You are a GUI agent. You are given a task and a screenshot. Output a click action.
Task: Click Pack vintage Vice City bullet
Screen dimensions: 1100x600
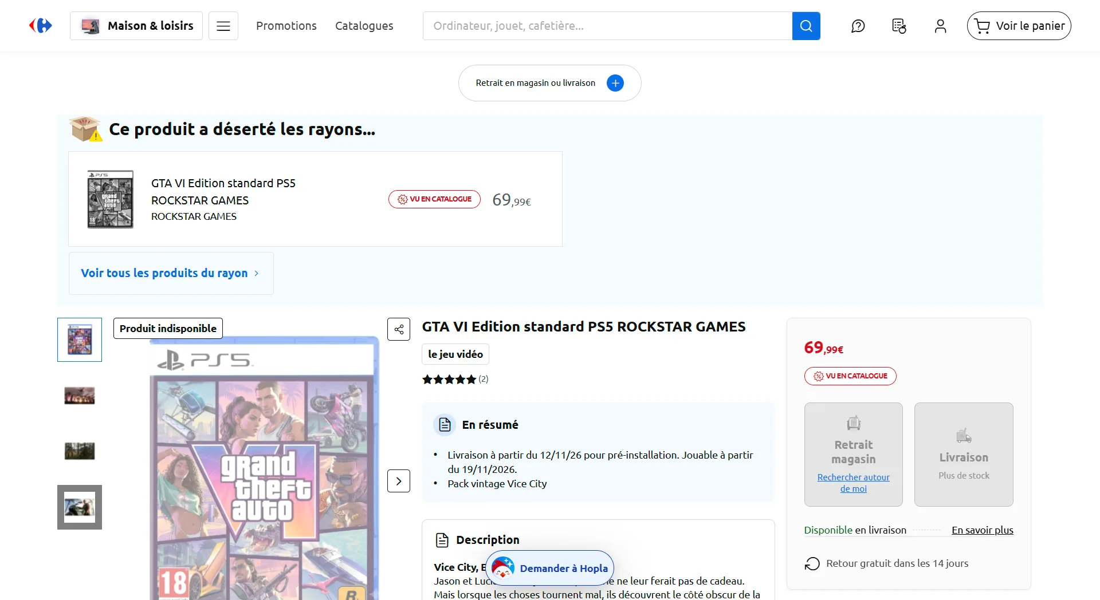click(497, 484)
